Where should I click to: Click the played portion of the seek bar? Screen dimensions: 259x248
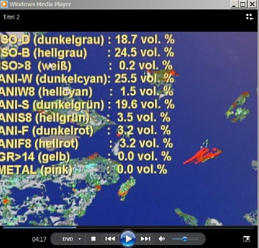tap(39, 227)
